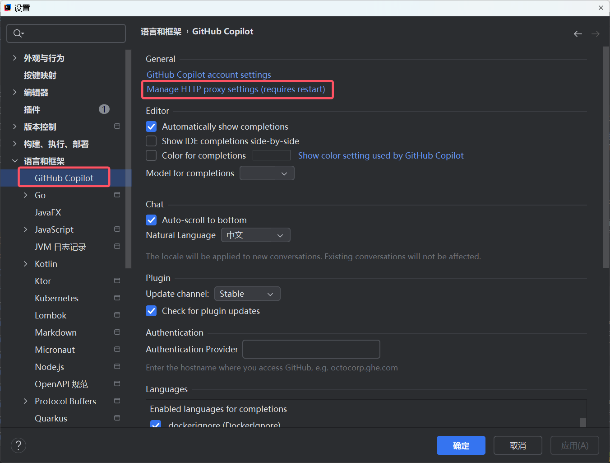Click the search magnifier icon in settings
Viewport: 610px width, 463px height.
[18, 33]
